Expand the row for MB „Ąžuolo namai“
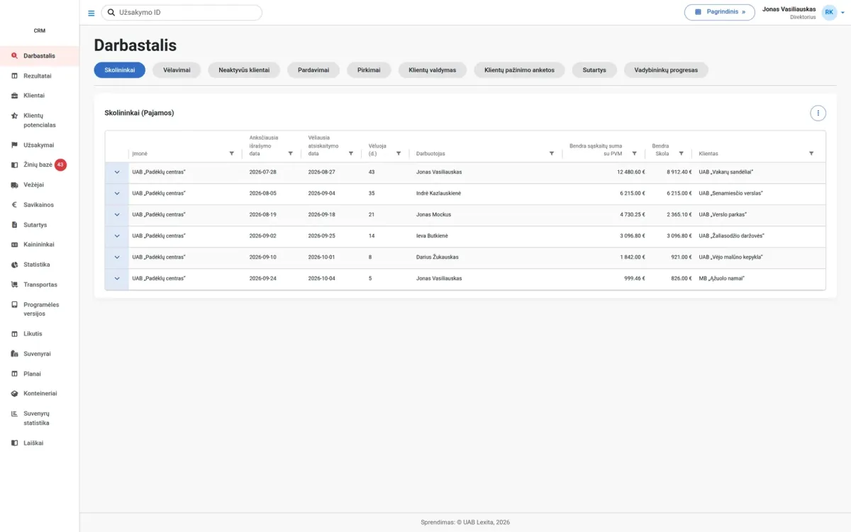Screen dimensions: 851x532 point(117,278)
